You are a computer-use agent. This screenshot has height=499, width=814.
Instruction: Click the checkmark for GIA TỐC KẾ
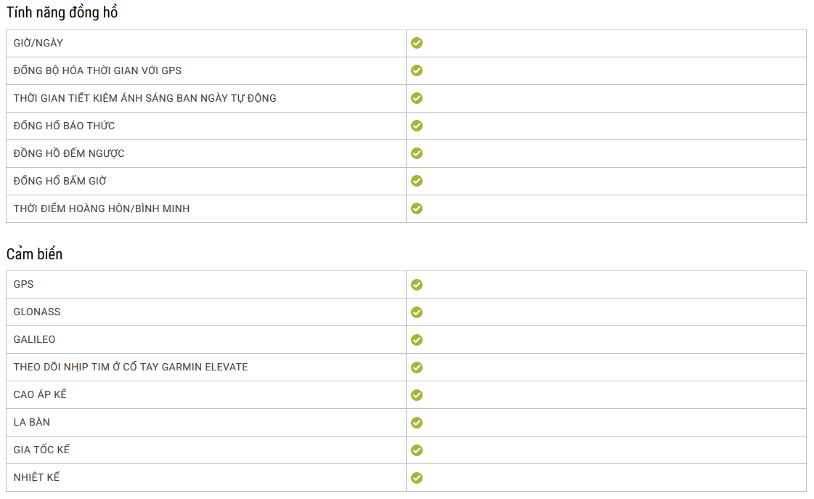click(417, 450)
